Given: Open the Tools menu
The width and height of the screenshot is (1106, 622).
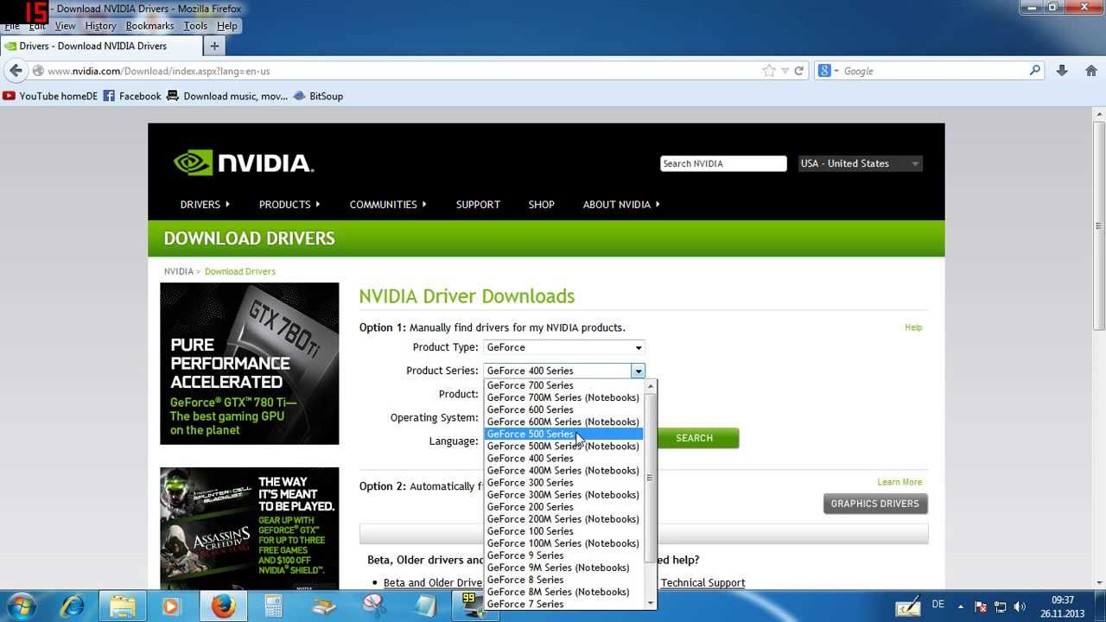Looking at the screenshot, I should point(195,26).
